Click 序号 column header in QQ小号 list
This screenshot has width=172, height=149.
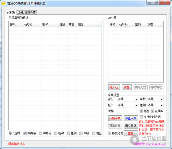[x=113, y=24]
